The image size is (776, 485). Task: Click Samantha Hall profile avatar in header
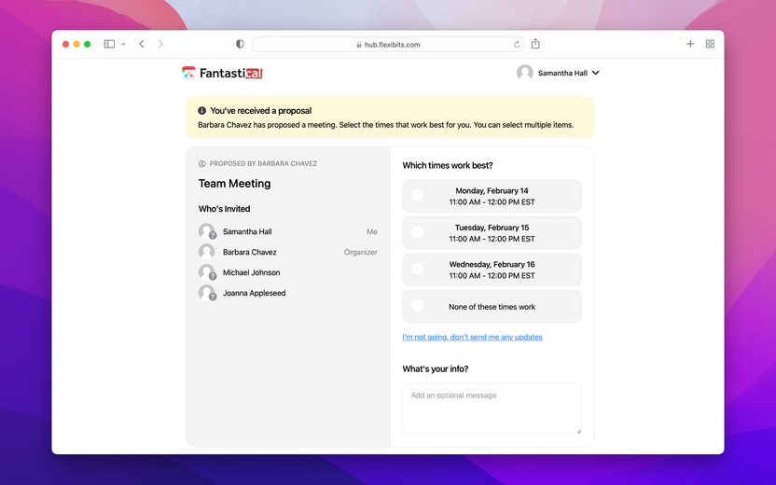(x=524, y=73)
